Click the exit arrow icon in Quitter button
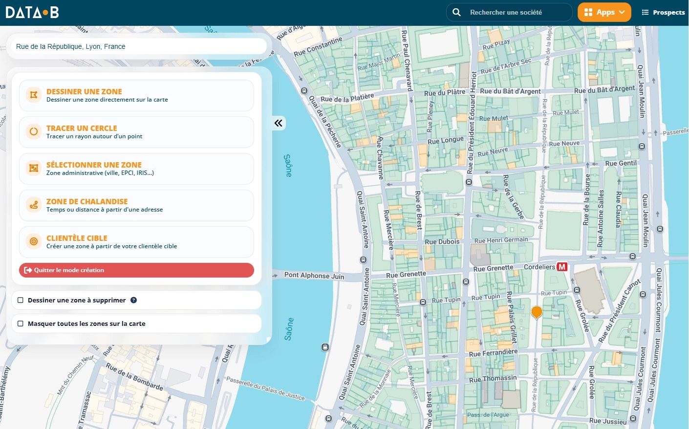This screenshot has height=429, width=689. coord(28,270)
